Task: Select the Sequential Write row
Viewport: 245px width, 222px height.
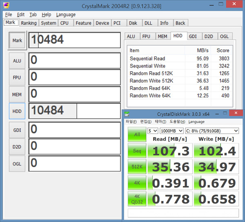Action: 180,66
